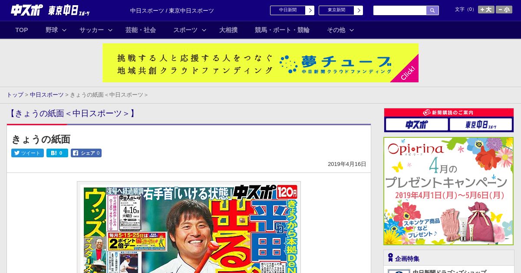This screenshot has height=273, width=521.
Task: Click the search magnifier button
Action: click(x=432, y=10)
